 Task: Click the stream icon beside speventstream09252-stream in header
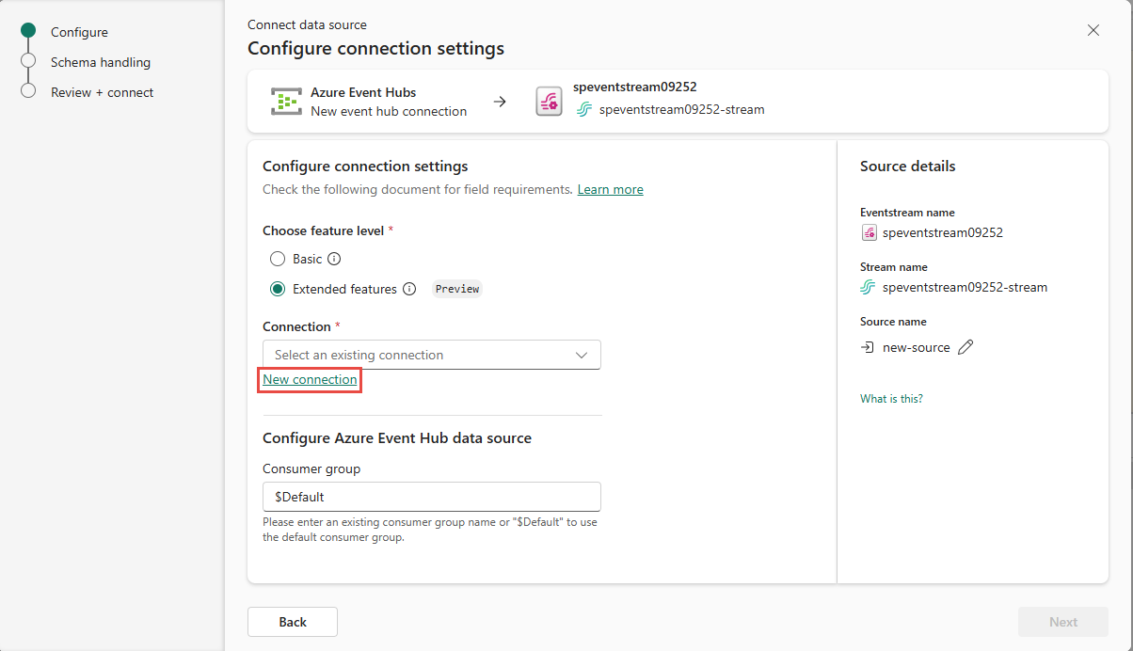pyautogui.click(x=583, y=110)
